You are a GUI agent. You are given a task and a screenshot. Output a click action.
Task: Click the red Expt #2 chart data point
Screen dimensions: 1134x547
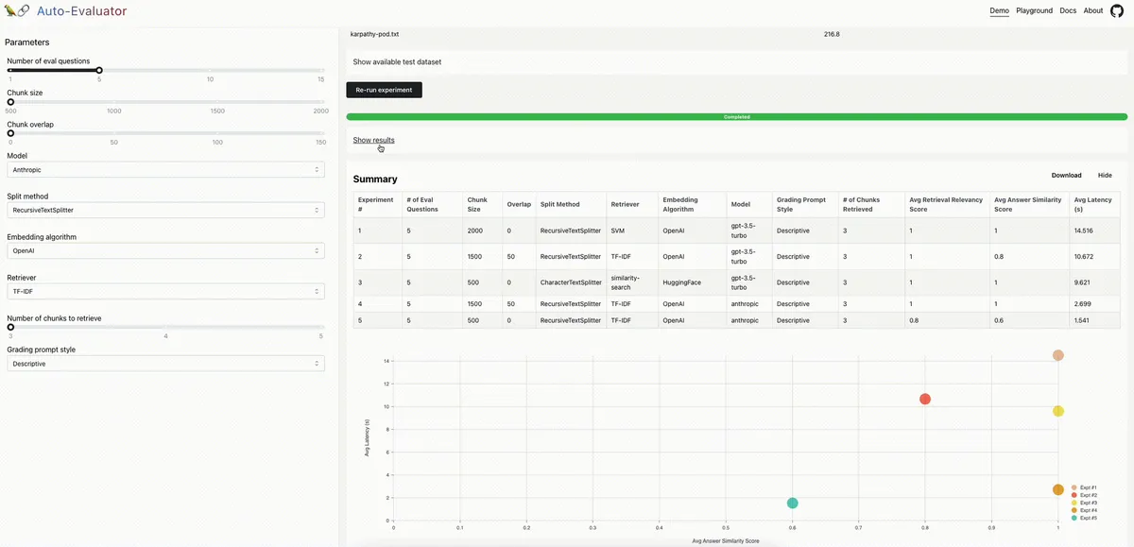coord(925,399)
